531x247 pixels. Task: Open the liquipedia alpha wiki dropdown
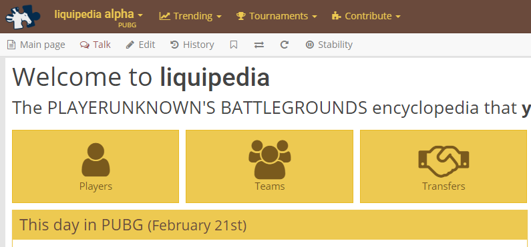click(x=99, y=15)
